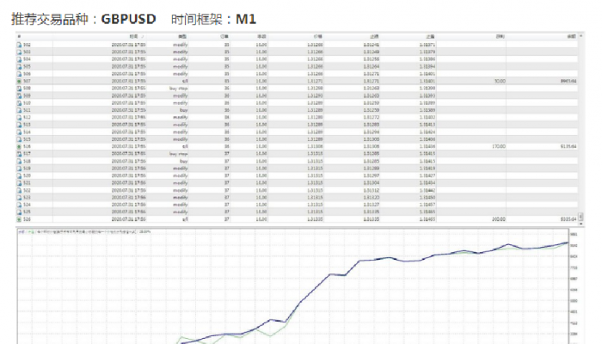Click the document icon of row 522
The width and height of the screenshot is (602, 344).
tap(19, 190)
